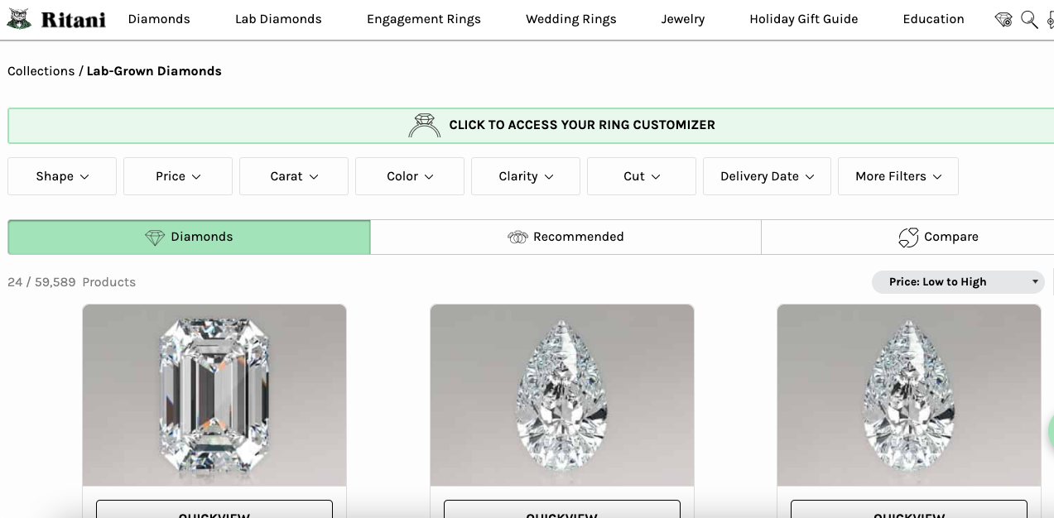The height and width of the screenshot is (518, 1054).
Task: Open the diamond ring builder icon in header
Action: 1003,19
